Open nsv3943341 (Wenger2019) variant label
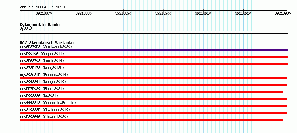 (x=43, y=82)
